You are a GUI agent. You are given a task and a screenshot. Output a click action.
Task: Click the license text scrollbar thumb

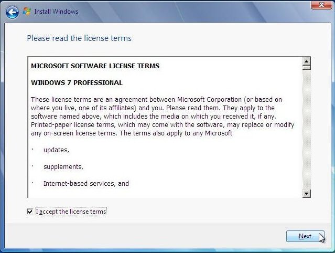pyautogui.click(x=307, y=67)
